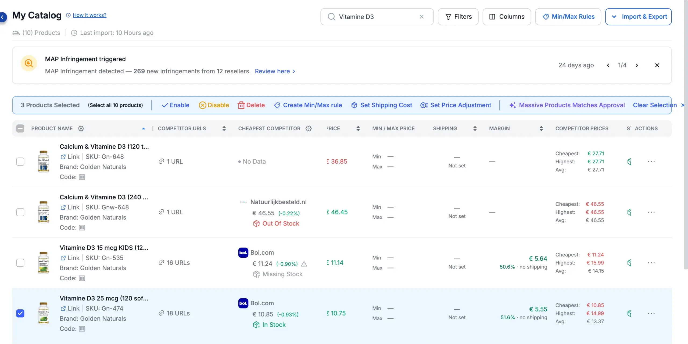
Task: Uncheck Vitamine D3 25 mcg row checkbox
Action: click(20, 313)
